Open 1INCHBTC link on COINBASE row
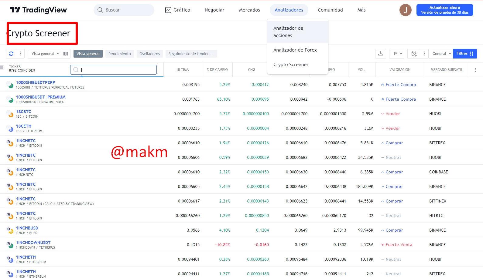This screenshot has height=278, width=483. click(26, 170)
